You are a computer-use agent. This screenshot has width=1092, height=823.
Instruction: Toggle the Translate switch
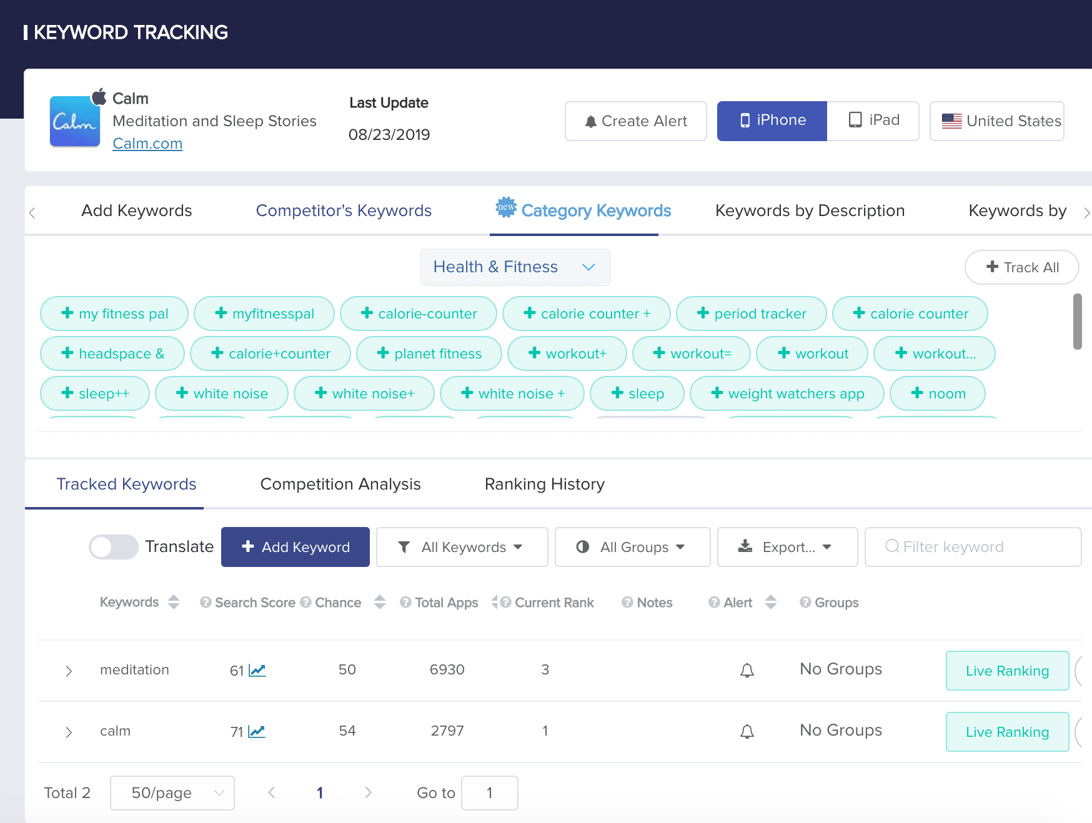[113, 547]
